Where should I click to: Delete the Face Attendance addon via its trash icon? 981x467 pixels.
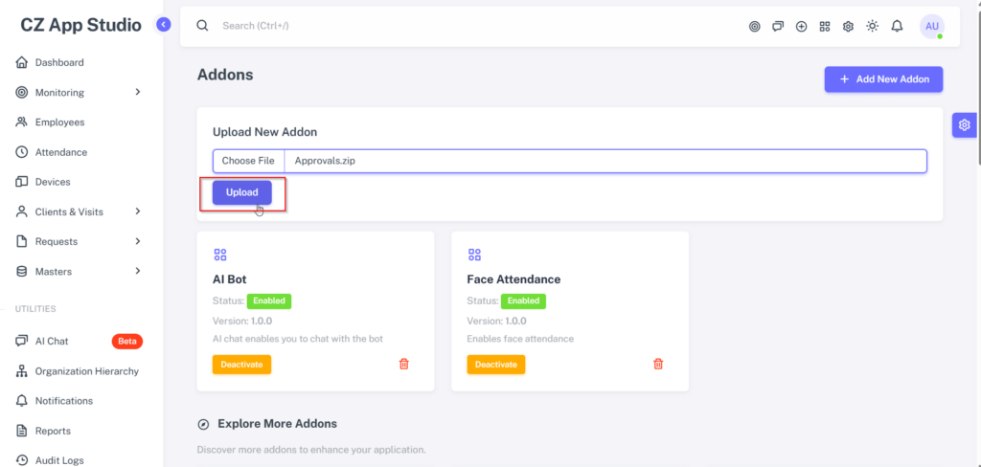tap(658, 364)
